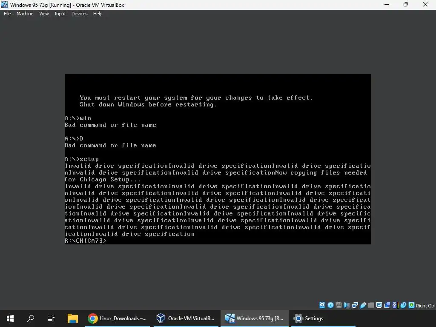Image resolution: width=436 pixels, height=327 pixels.
Task: Close the VirtualBox VM window
Action: click(x=425, y=5)
